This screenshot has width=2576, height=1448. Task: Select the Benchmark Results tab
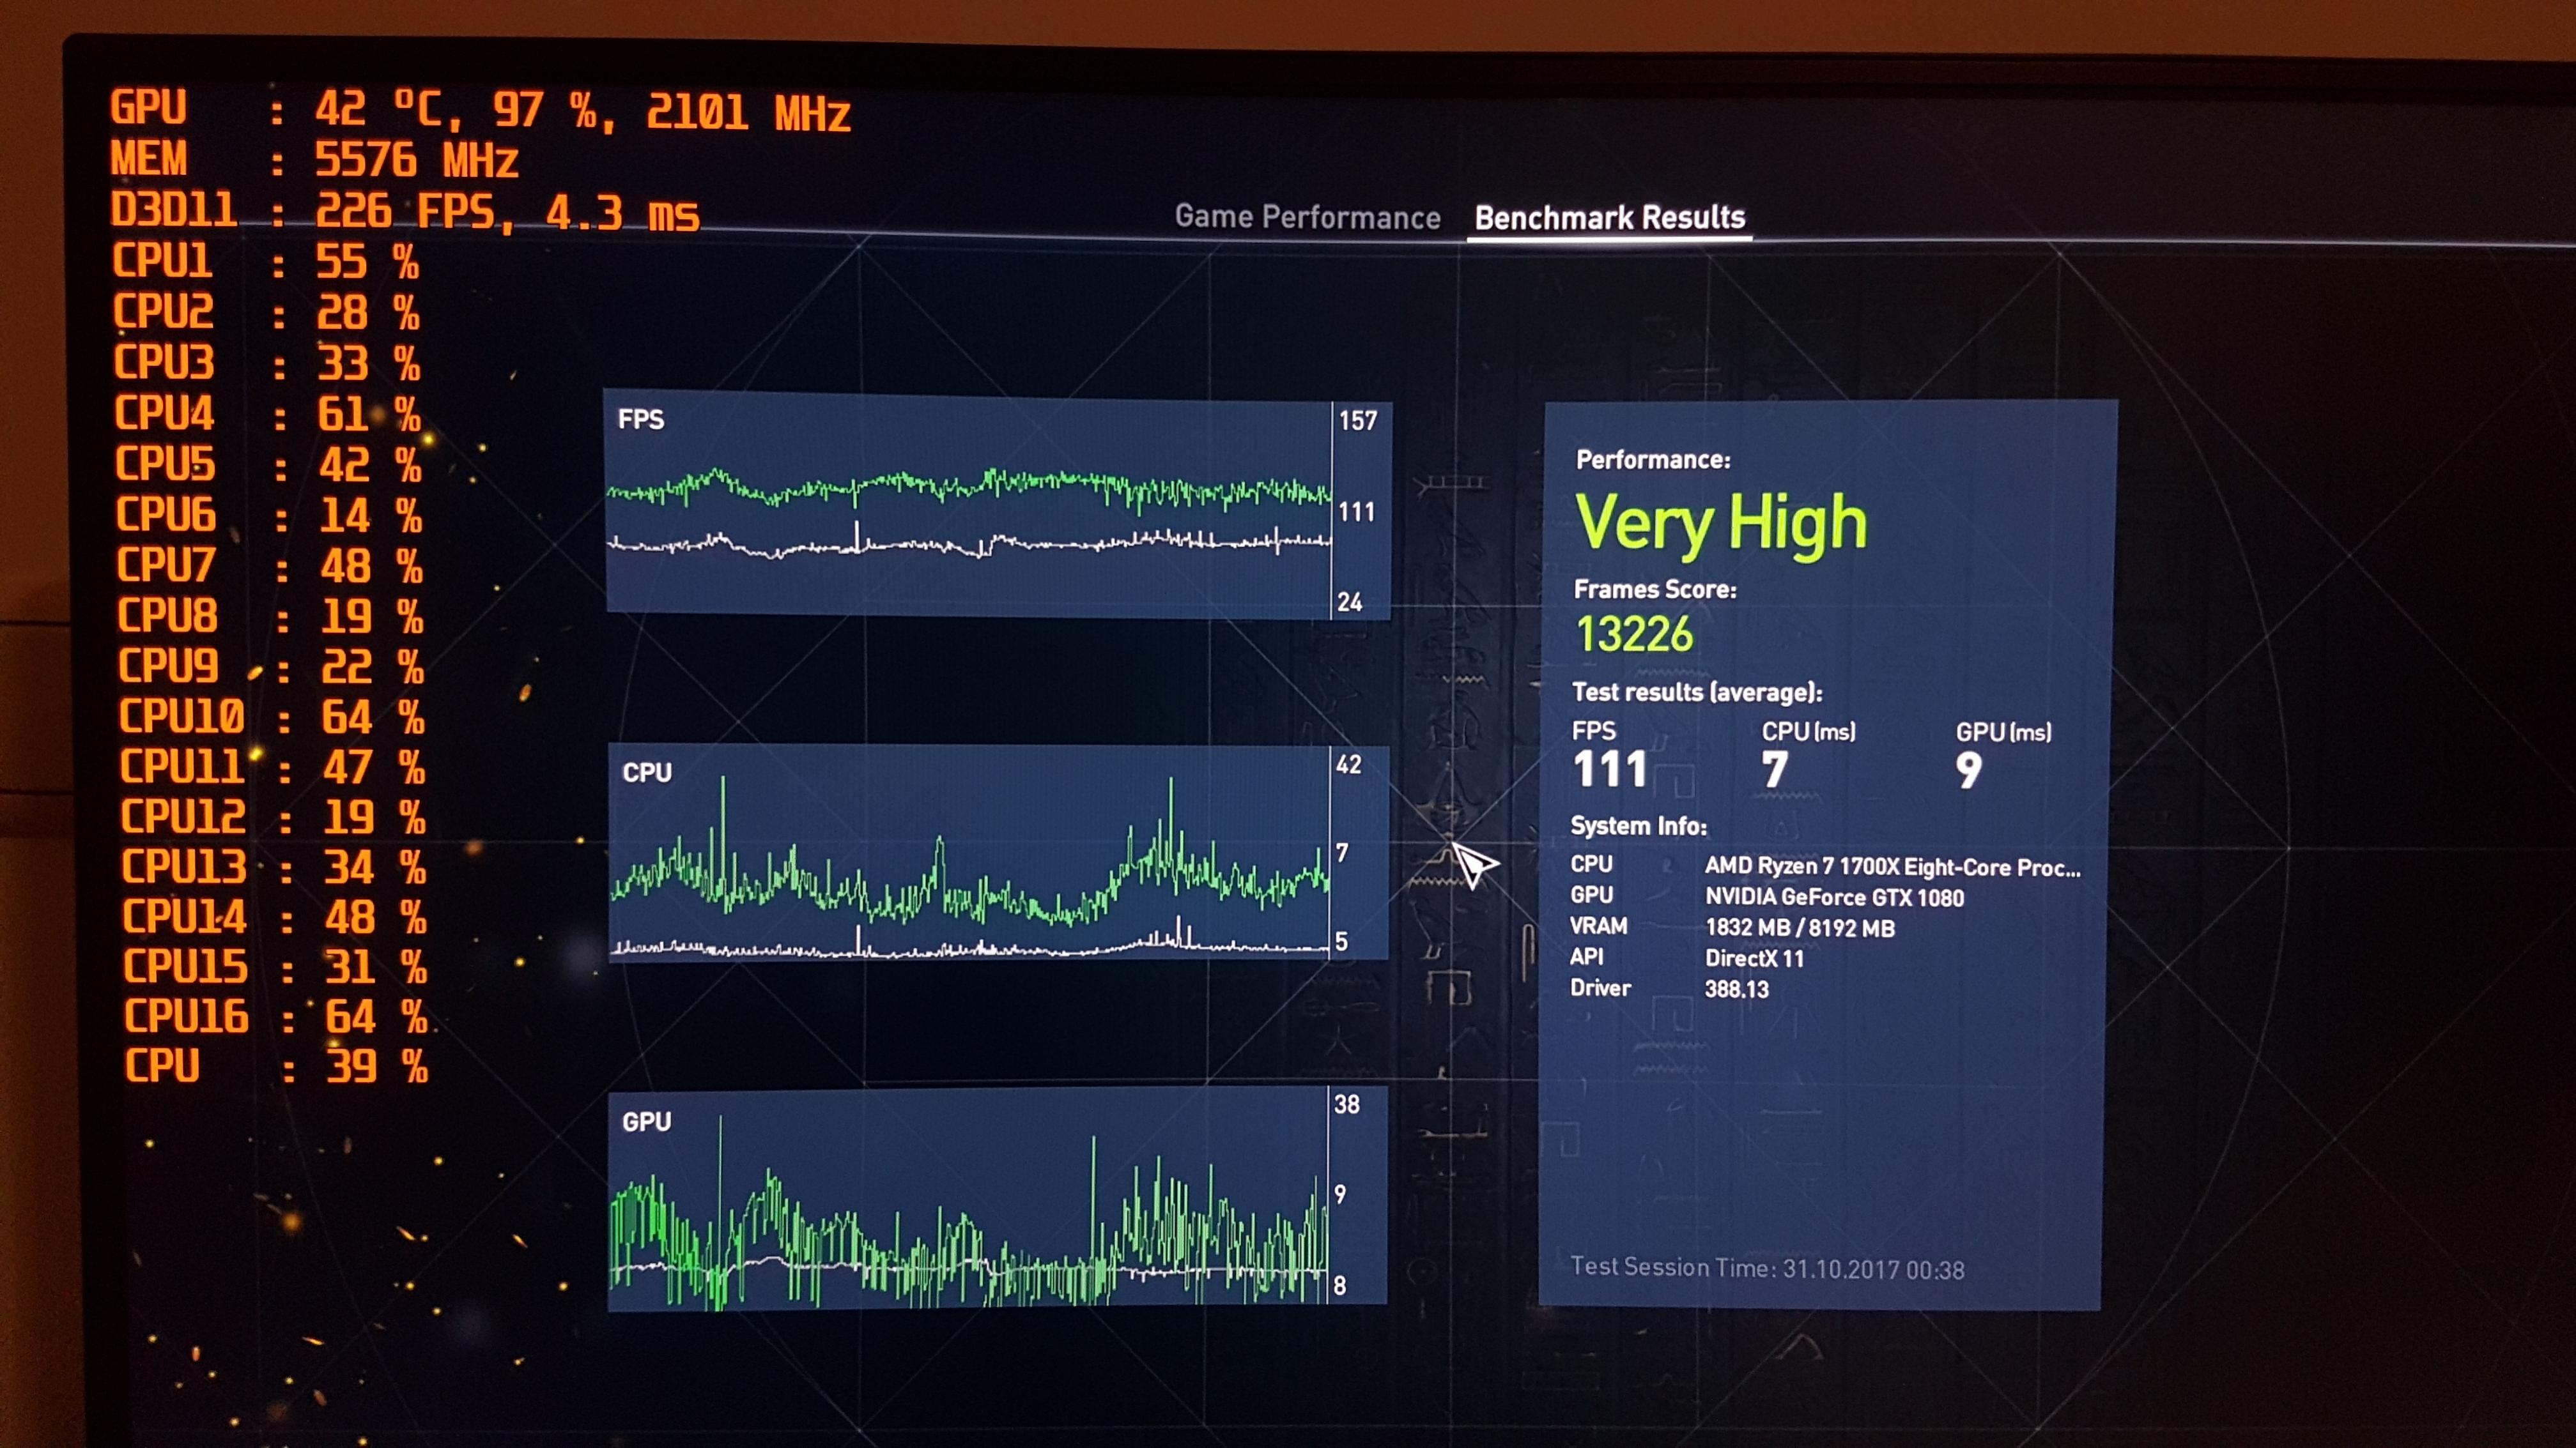[1609, 217]
